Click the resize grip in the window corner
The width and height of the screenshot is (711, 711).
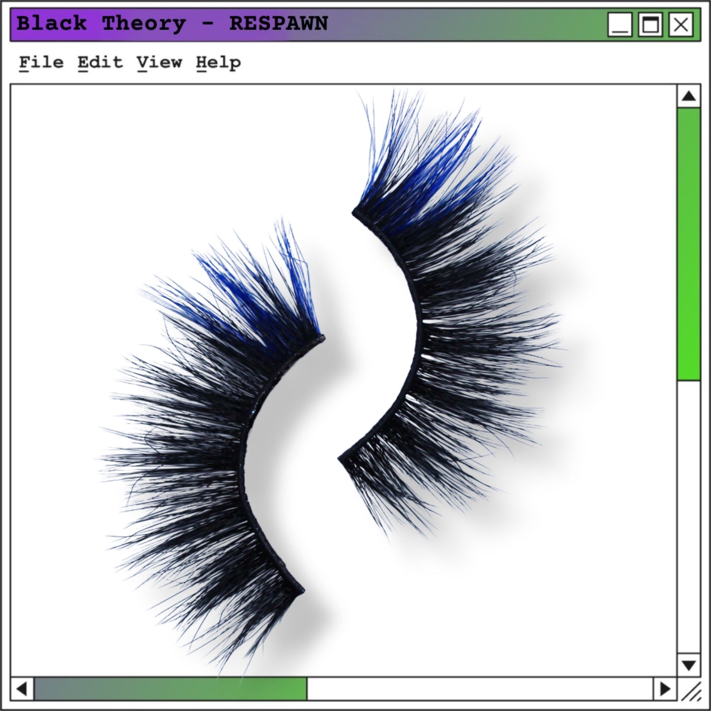[x=691, y=691]
